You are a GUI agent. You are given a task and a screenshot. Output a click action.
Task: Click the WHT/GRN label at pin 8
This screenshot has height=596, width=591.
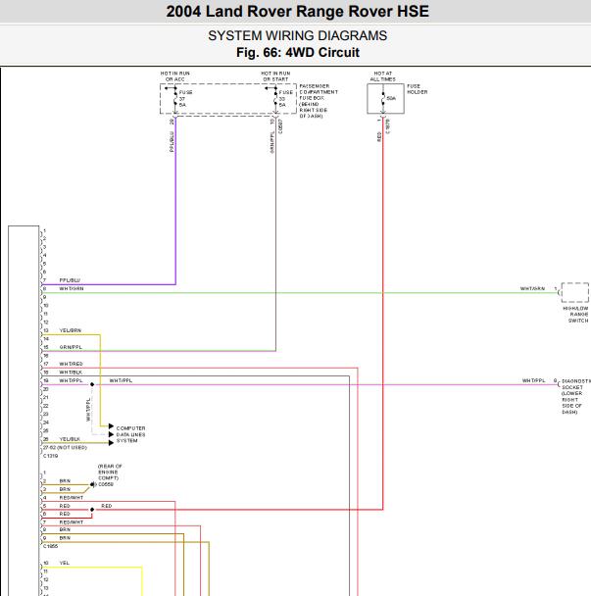(x=72, y=288)
